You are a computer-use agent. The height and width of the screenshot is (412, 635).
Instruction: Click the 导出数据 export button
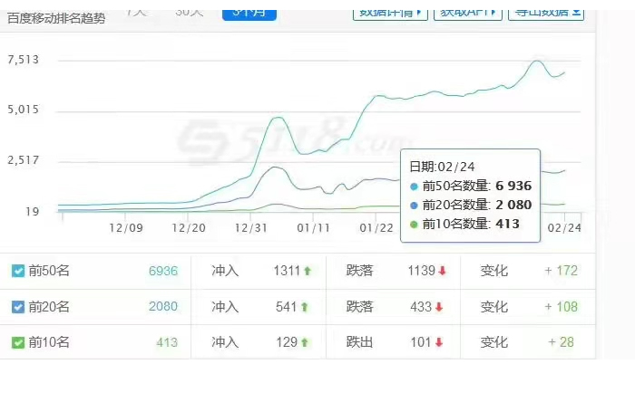pos(546,14)
